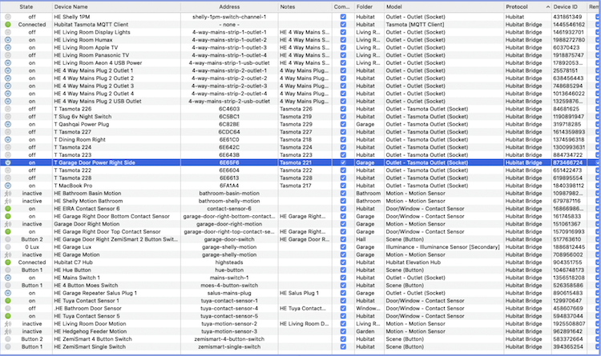Viewport: 601px width, 356px height.
Task: Sort by the Device Name column header
Action: (x=116, y=7)
